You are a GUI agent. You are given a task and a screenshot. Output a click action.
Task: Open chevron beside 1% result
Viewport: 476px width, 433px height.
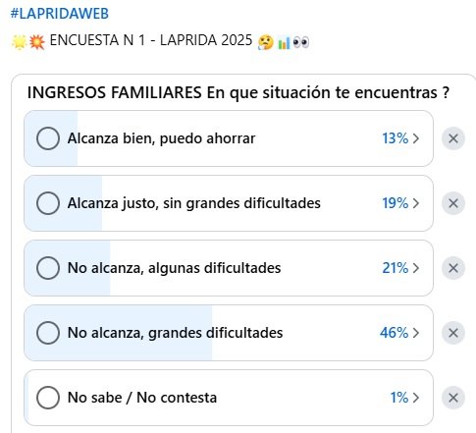click(x=416, y=398)
